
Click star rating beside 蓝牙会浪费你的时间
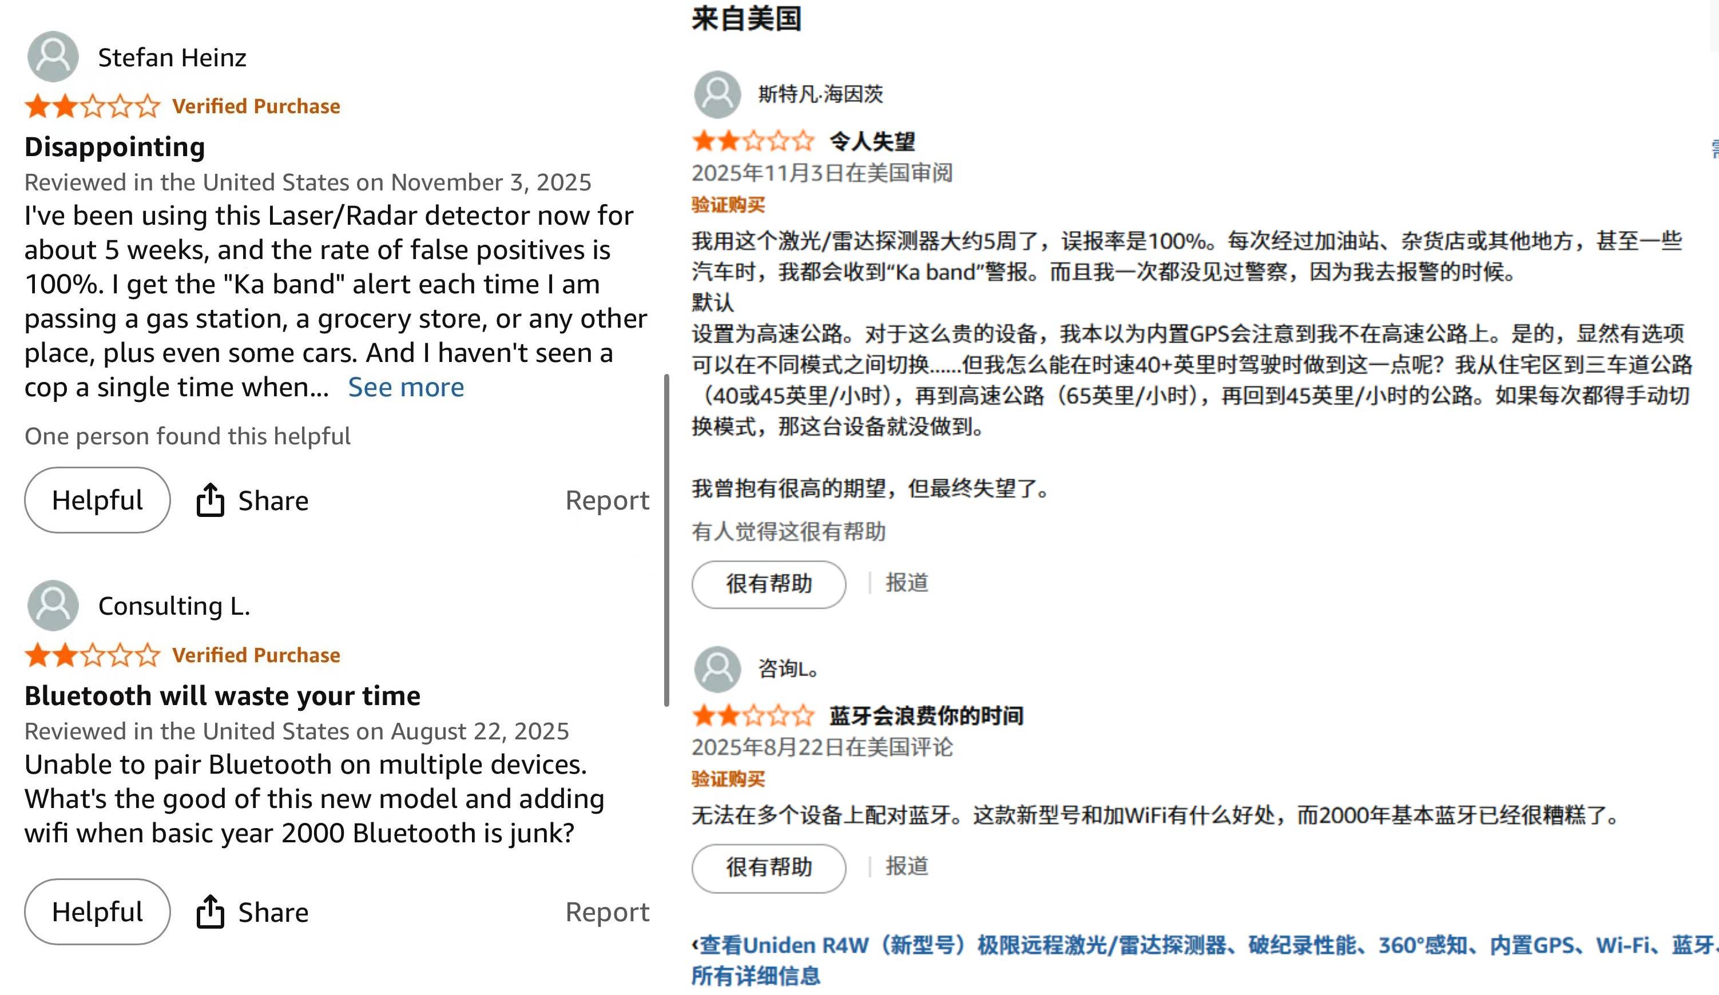(x=753, y=715)
